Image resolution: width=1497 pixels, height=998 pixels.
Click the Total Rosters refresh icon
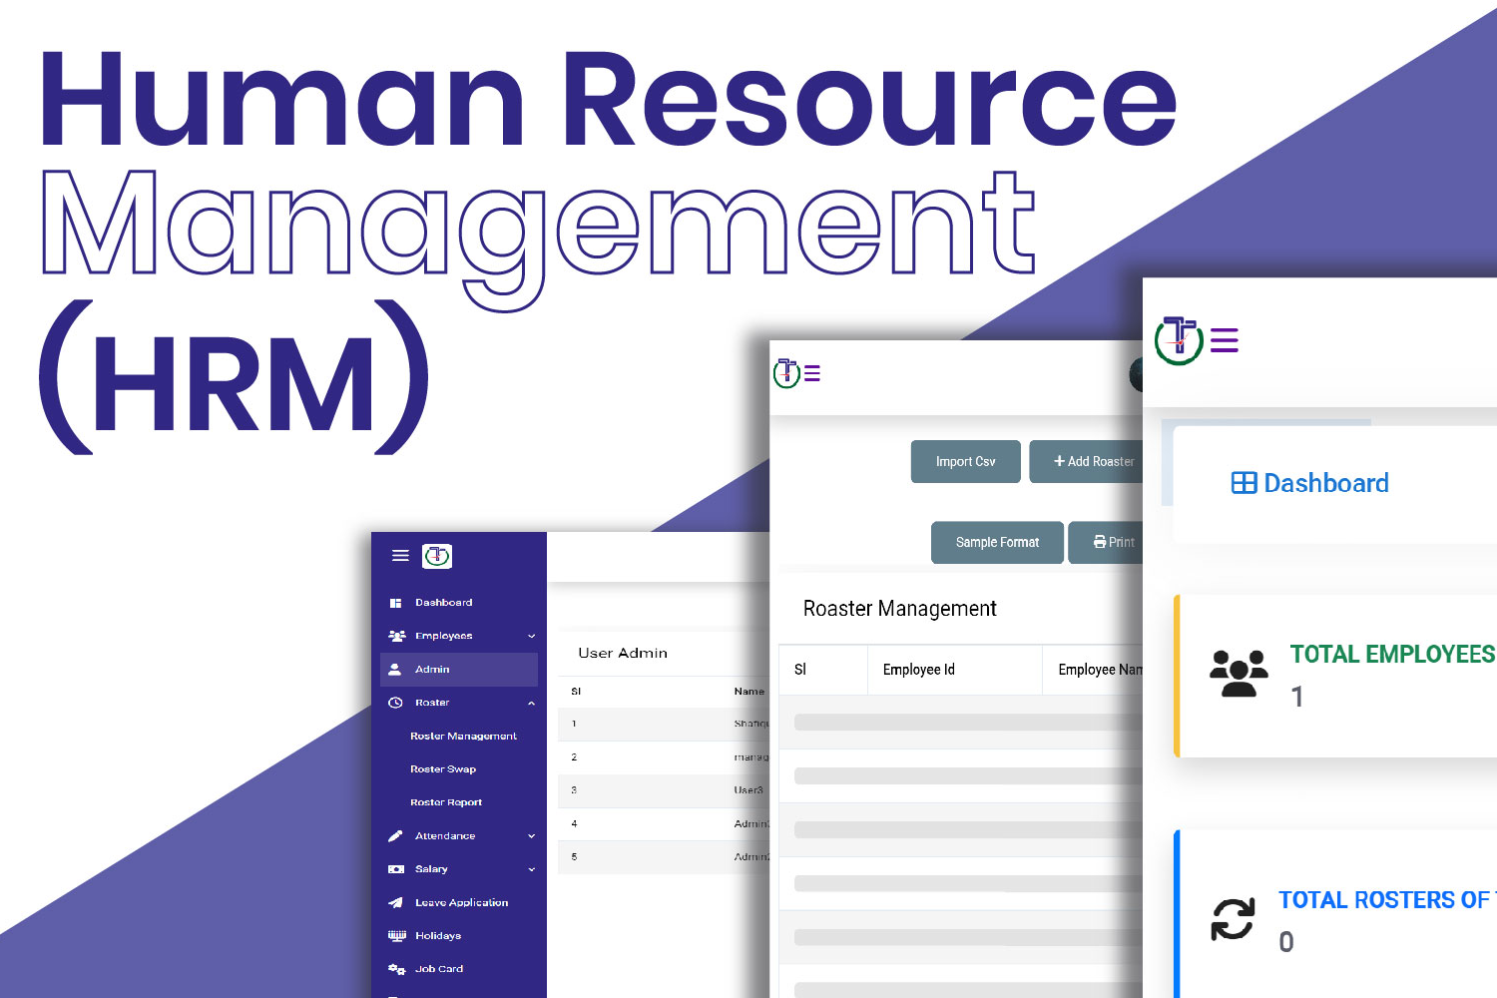1233,919
